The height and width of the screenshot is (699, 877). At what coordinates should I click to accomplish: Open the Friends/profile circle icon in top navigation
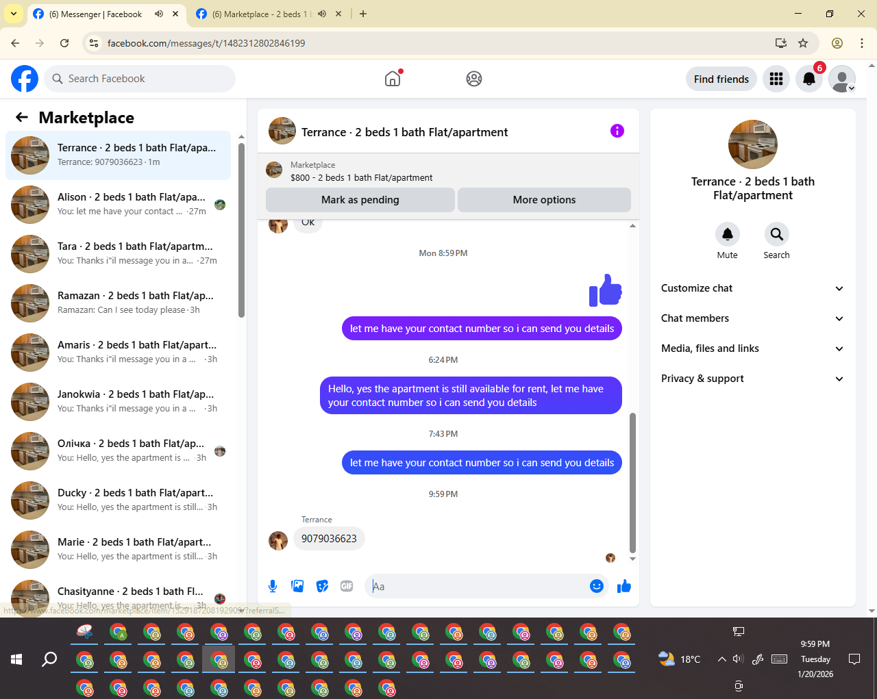click(x=474, y=79)
